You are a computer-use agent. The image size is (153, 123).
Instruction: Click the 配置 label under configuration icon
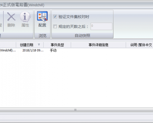point(42,25)
